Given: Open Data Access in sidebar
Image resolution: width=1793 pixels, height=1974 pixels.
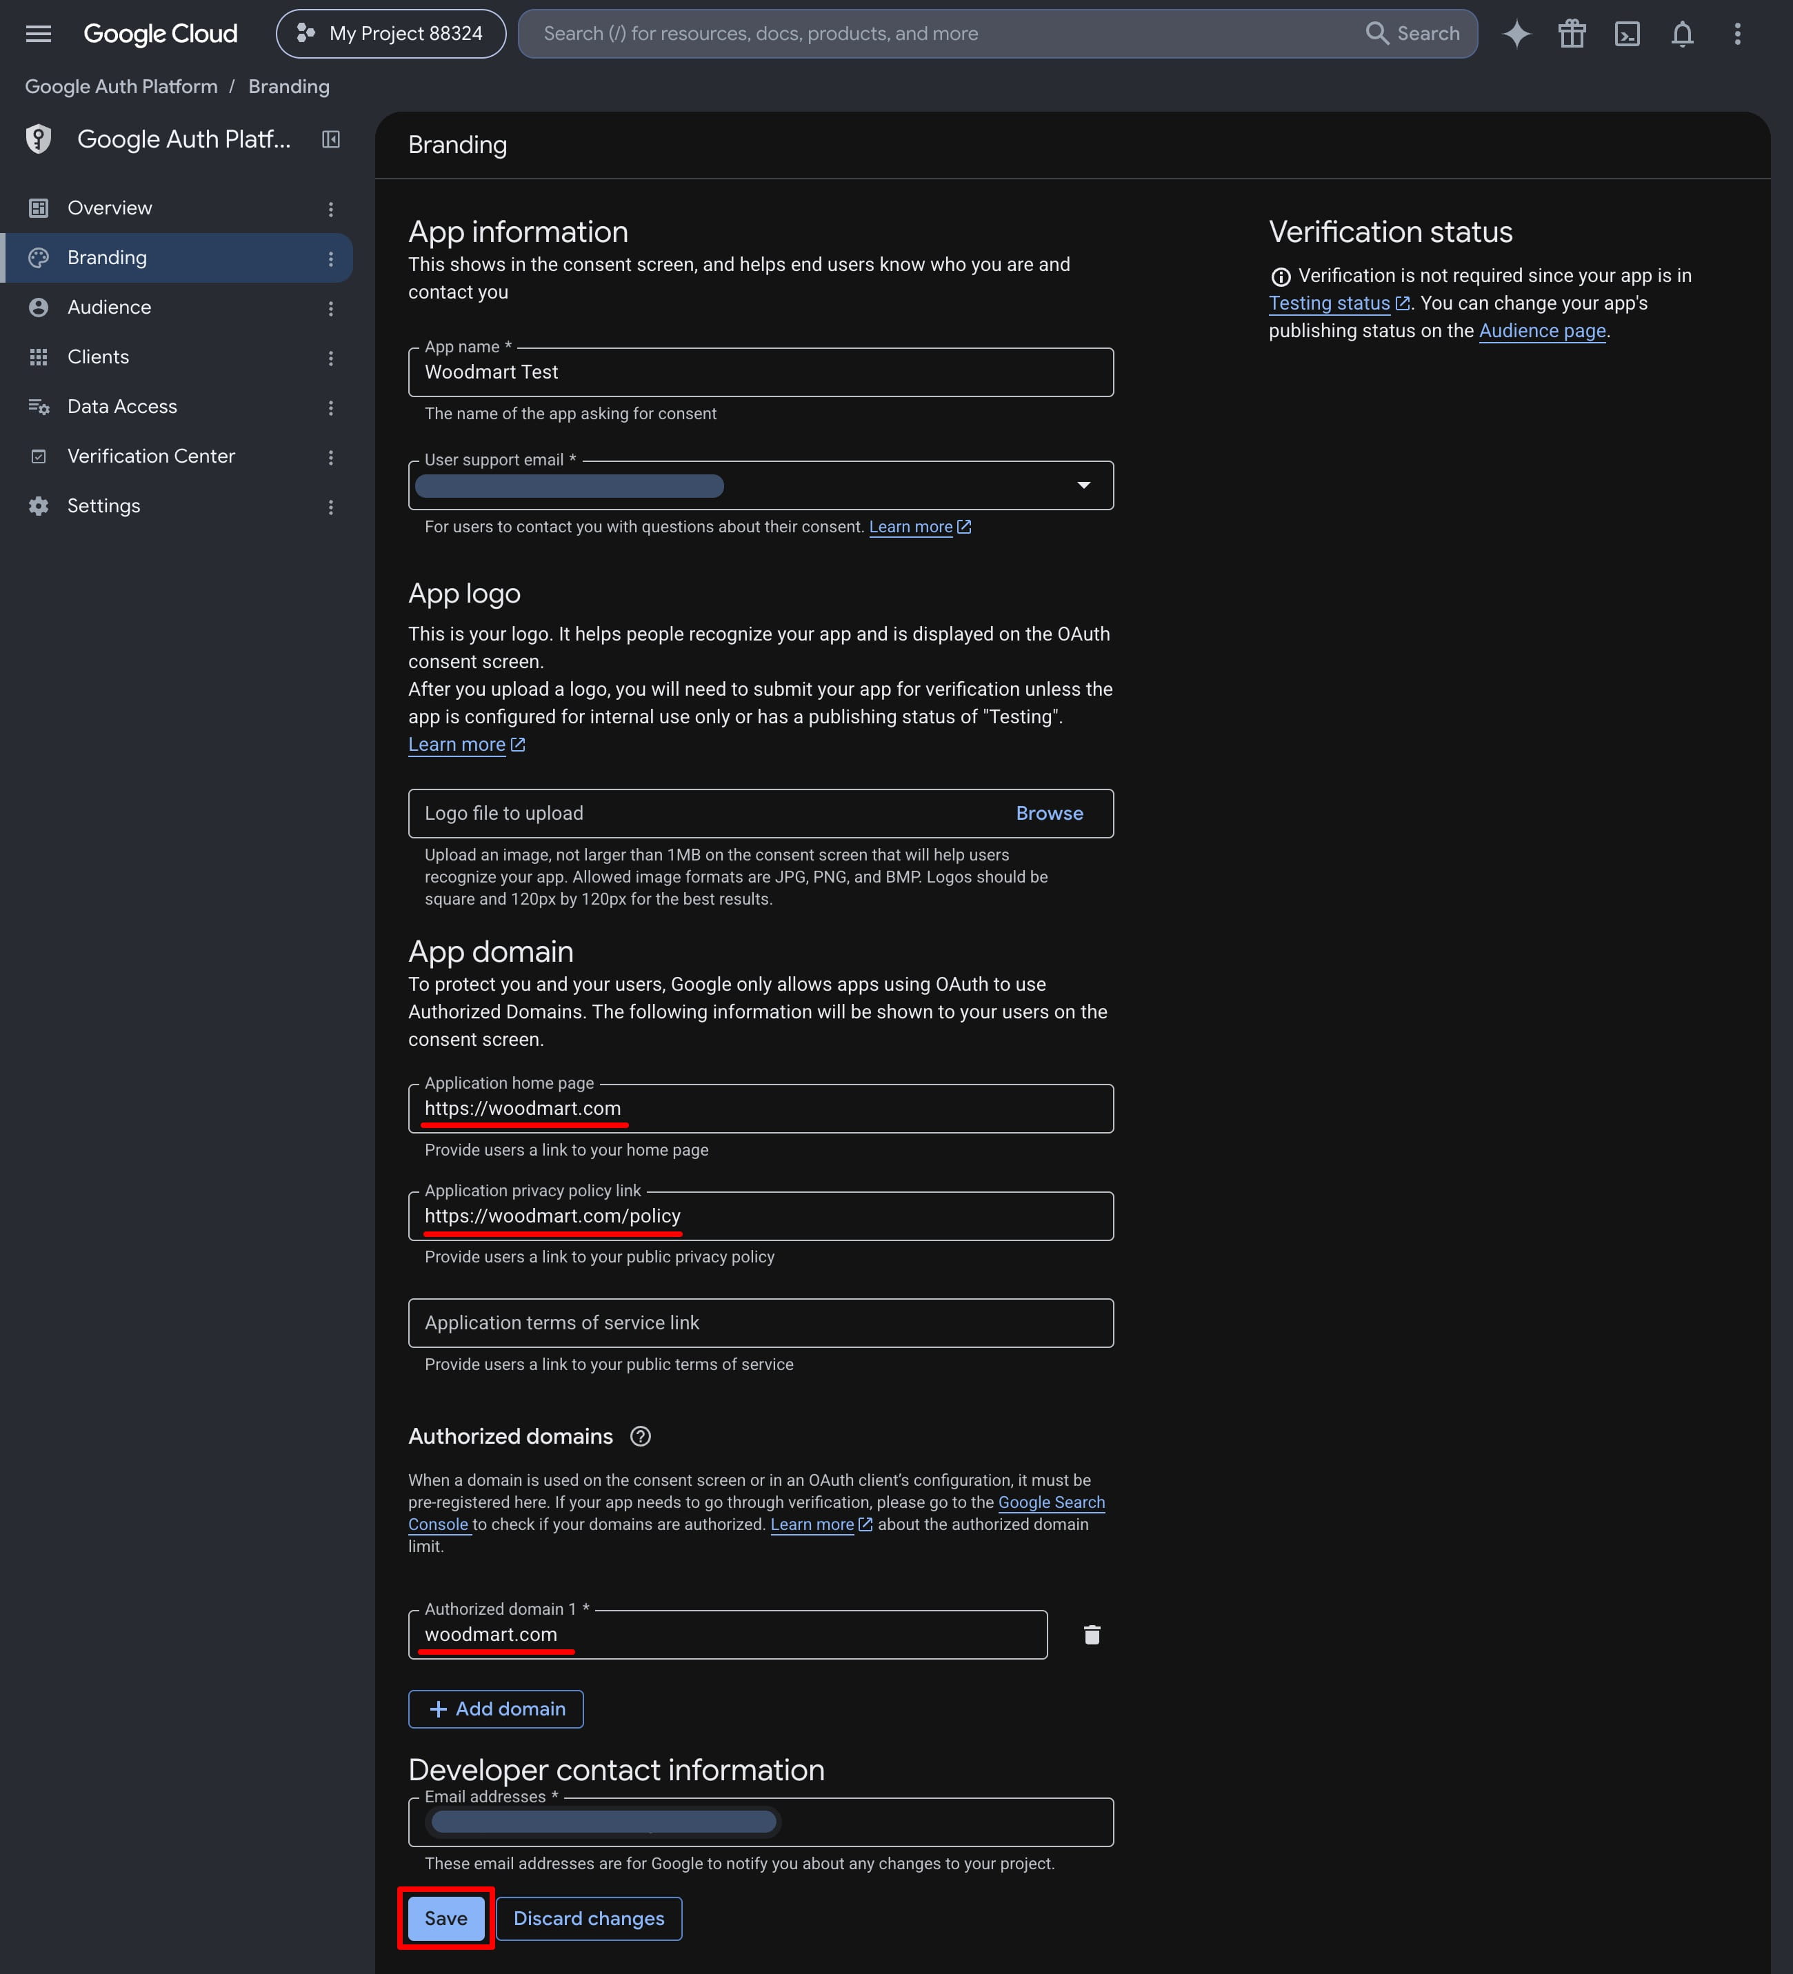Looking at the screenshot, I should (x=177, y=406).
